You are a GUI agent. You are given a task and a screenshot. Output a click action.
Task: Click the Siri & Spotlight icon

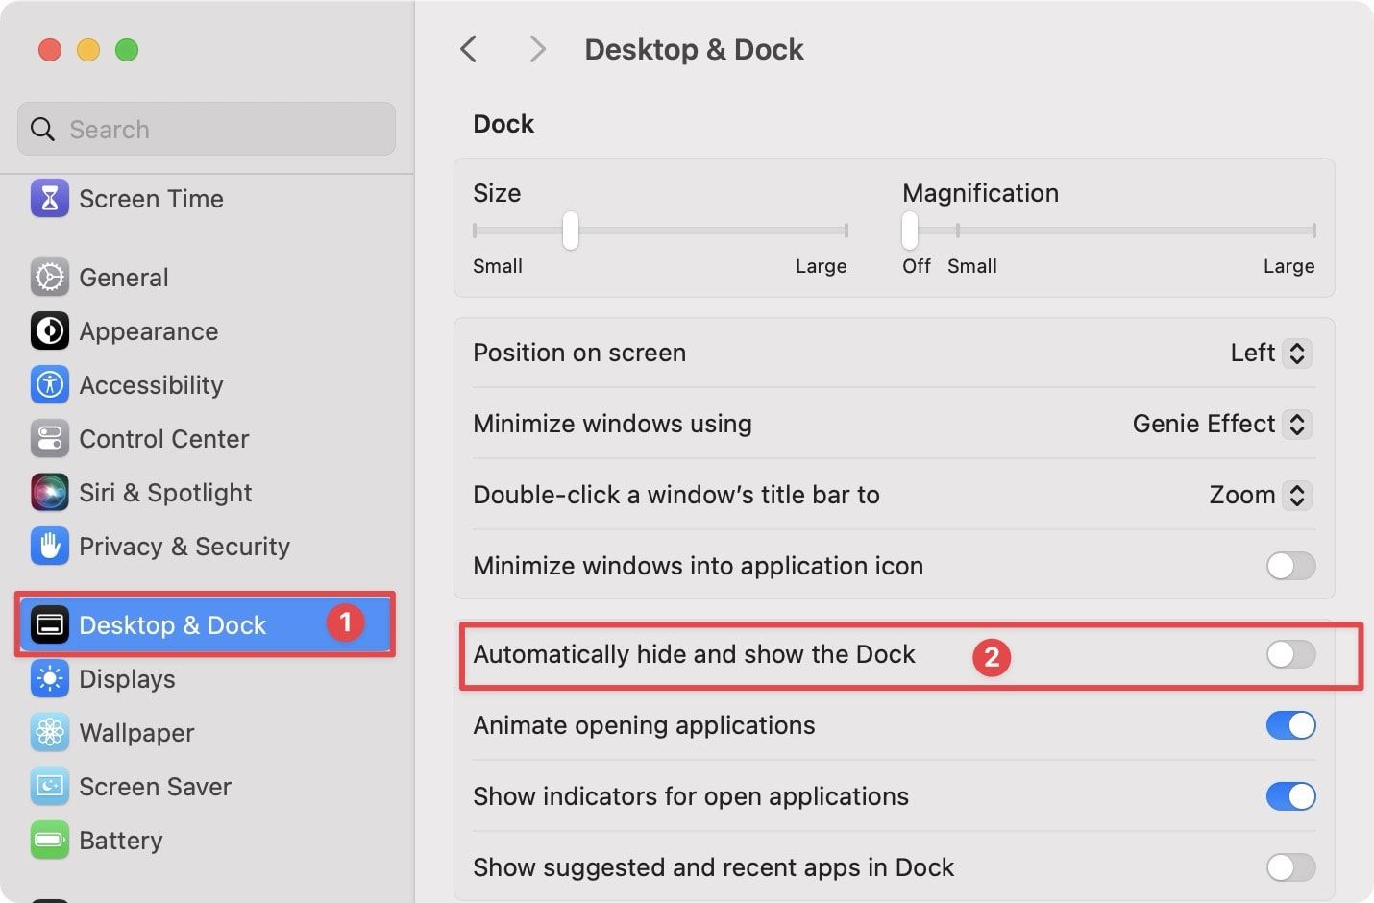[49, 493]
